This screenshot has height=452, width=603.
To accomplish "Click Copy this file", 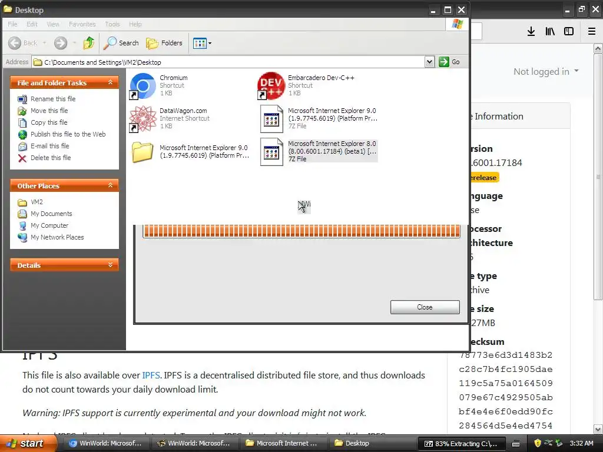I will point(49,122).
